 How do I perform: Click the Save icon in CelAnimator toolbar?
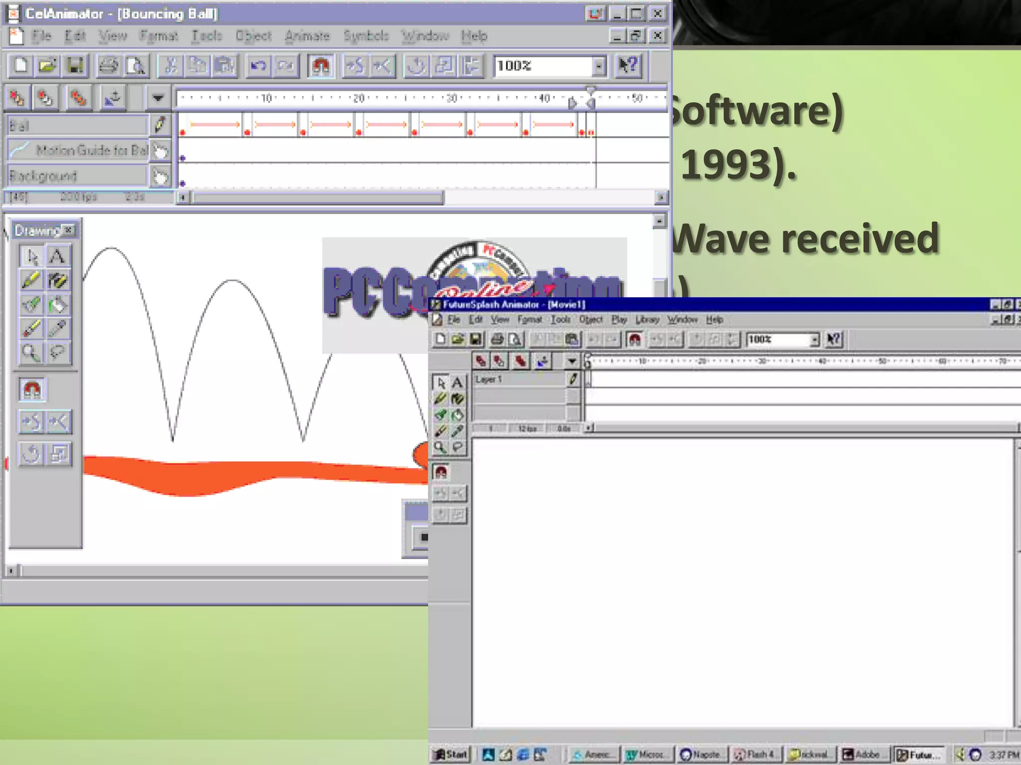click(75, 66)
